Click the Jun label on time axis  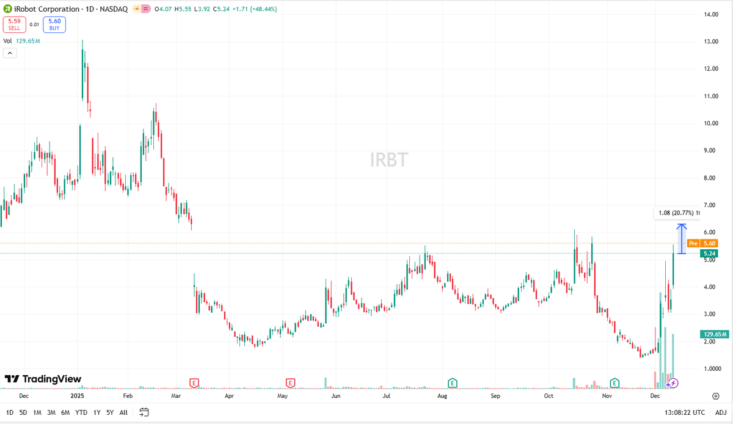[x=335, y=396]
